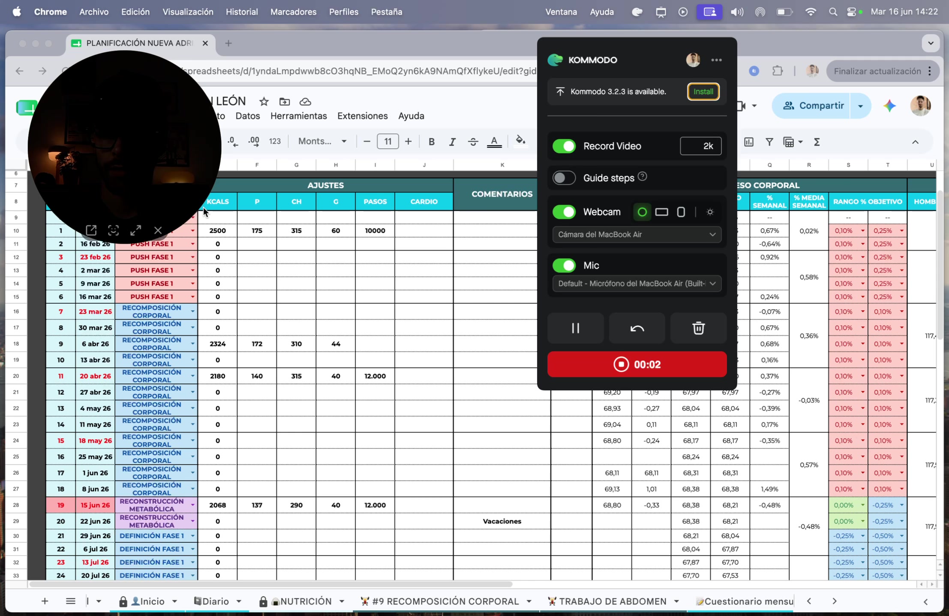Screen dimensions: 949x616
Task: Stop recording with the red timer button
Action: point(637,365)
